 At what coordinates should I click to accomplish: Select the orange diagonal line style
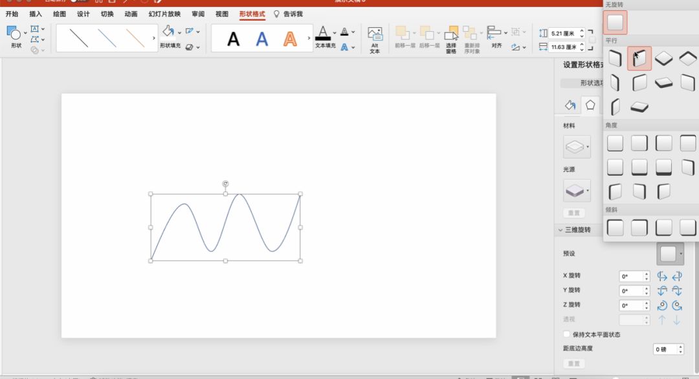tap(135, 38)
